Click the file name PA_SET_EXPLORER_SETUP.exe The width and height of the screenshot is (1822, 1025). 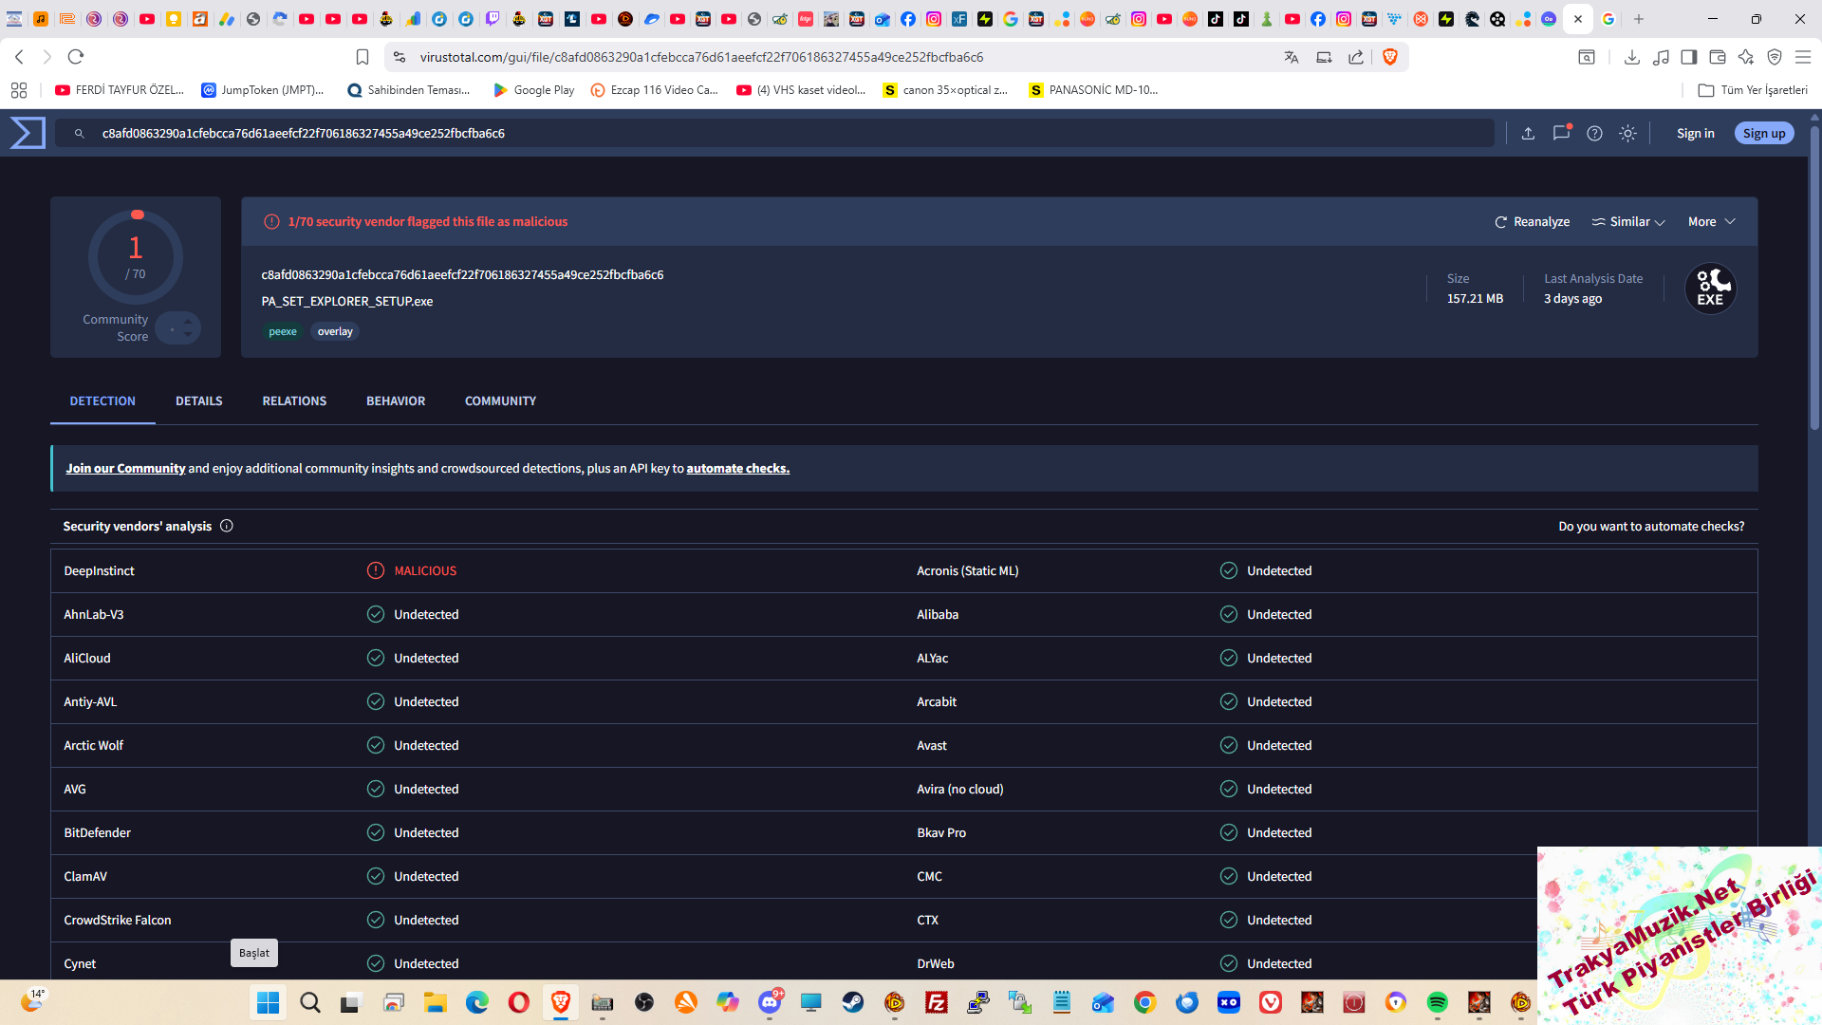(x=347, y=302)
